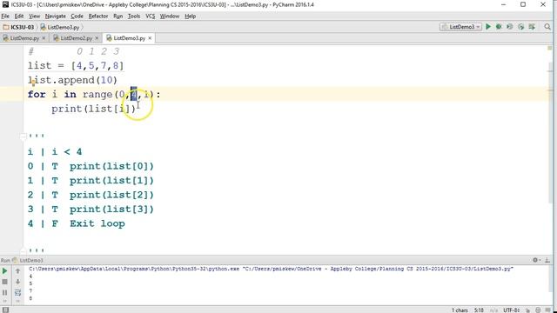Click the lightbulb intention icon near list.append
557x313 pixels.
pos(33,83)
